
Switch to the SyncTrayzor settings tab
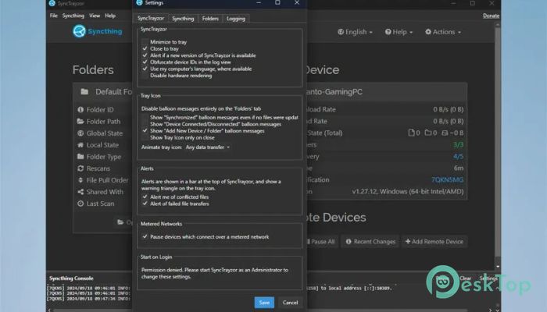(151, 19)
